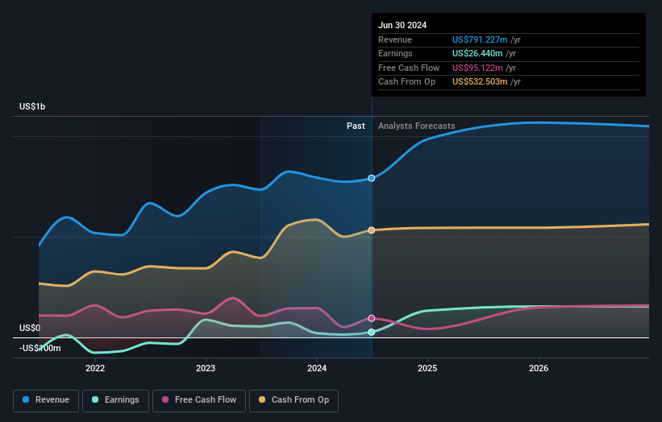Screen dimensions: 662x422
Task: Click the Jun 30 2024 tooltip date
Action: pyautogui.click(x=402, y=25)
